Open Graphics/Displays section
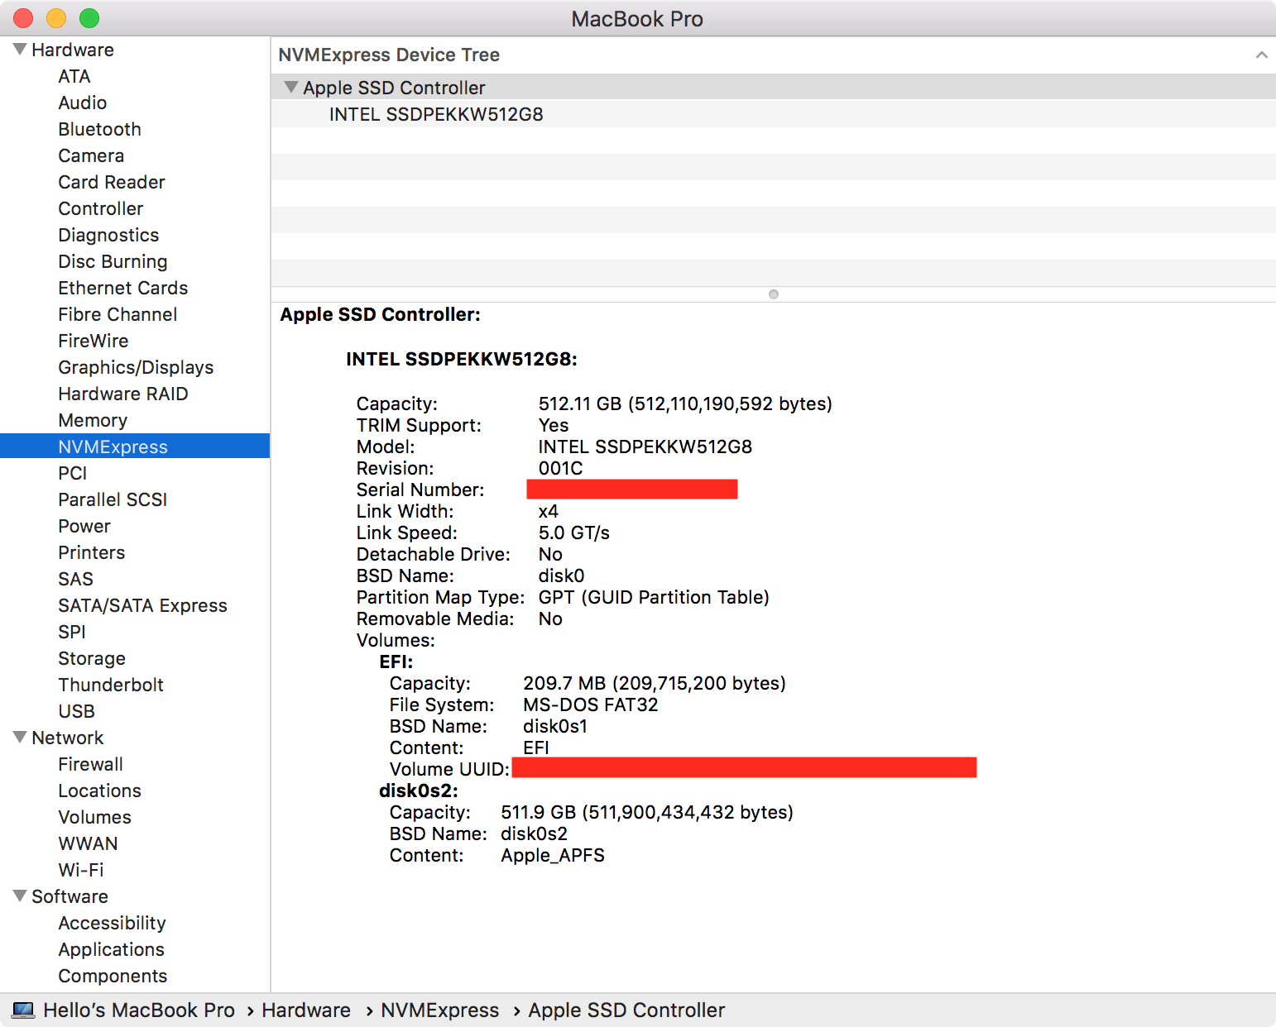1276x1027 pixels. 136,367
